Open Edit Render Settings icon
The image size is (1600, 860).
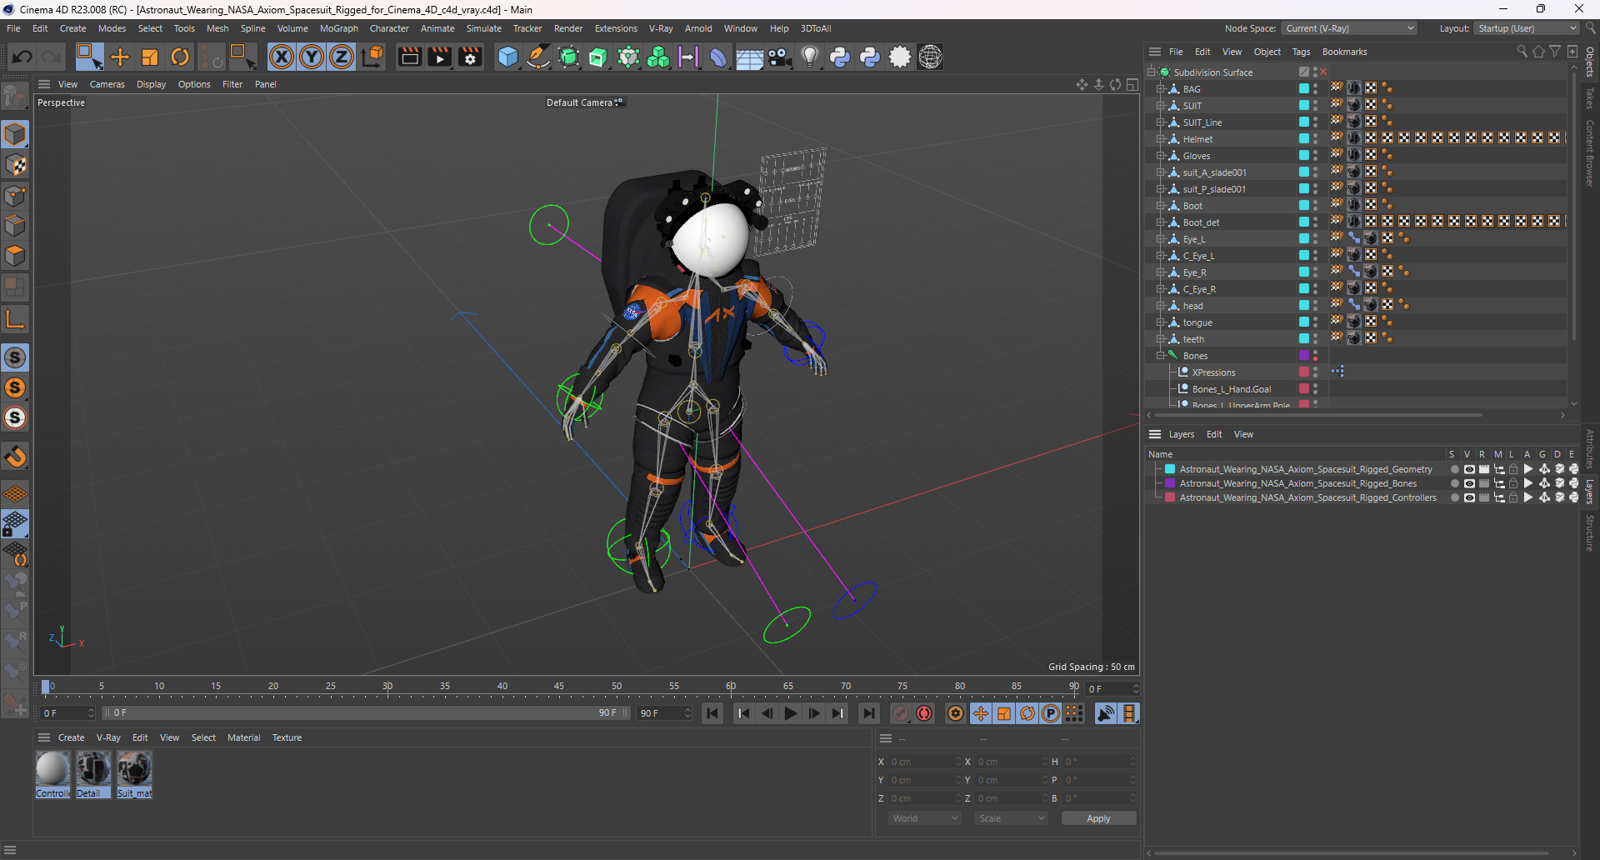(x=470, y=57)
